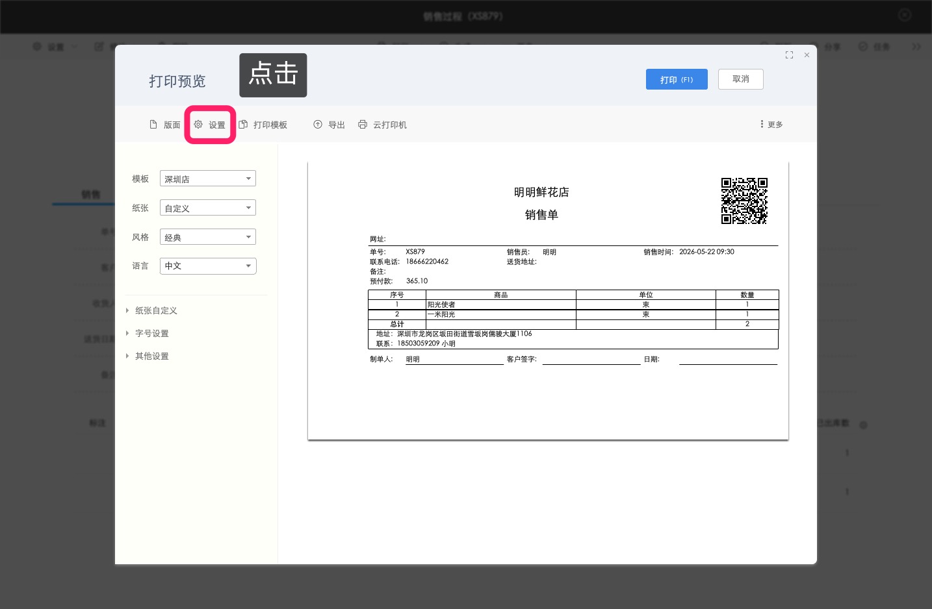
Task: Expand the 纸张自定义 section
Action: point(151,310)
